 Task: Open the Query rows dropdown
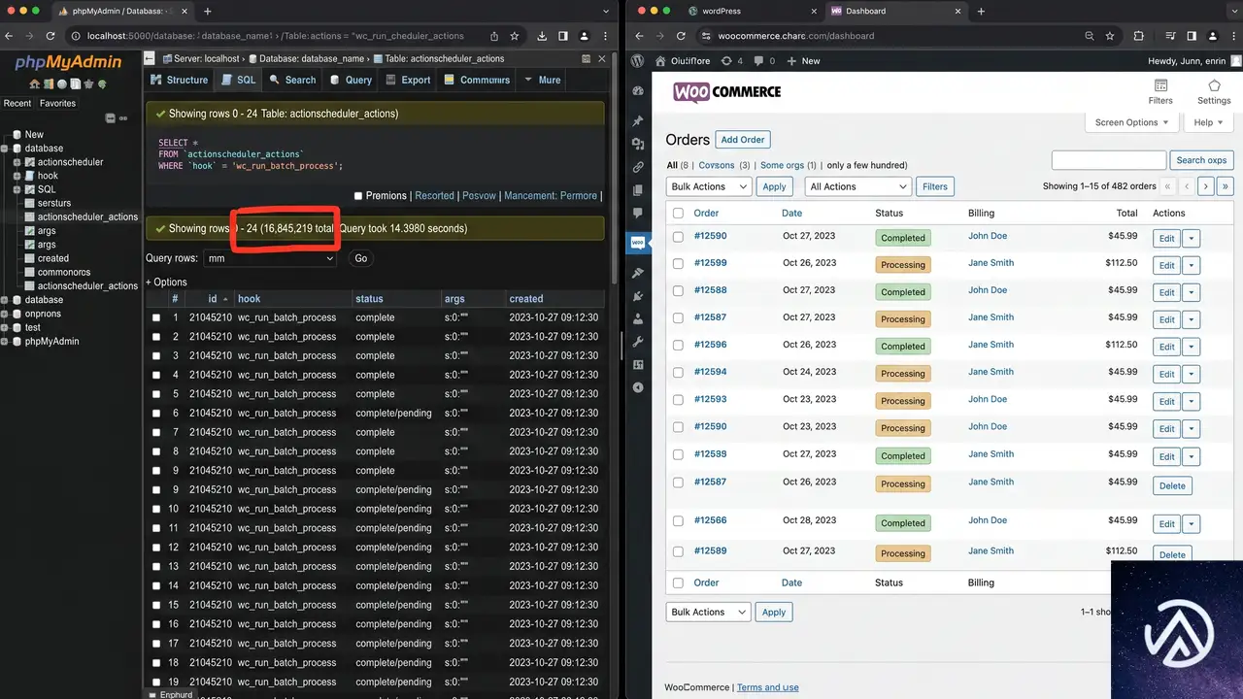click(x=270, y=258)
